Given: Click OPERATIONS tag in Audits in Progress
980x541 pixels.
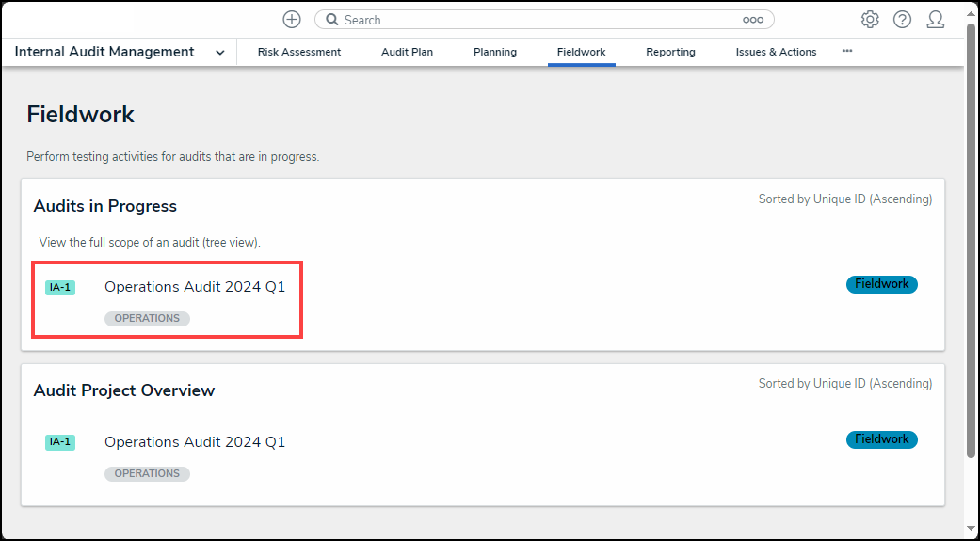Looking at the screenshot, I should 147,319.
